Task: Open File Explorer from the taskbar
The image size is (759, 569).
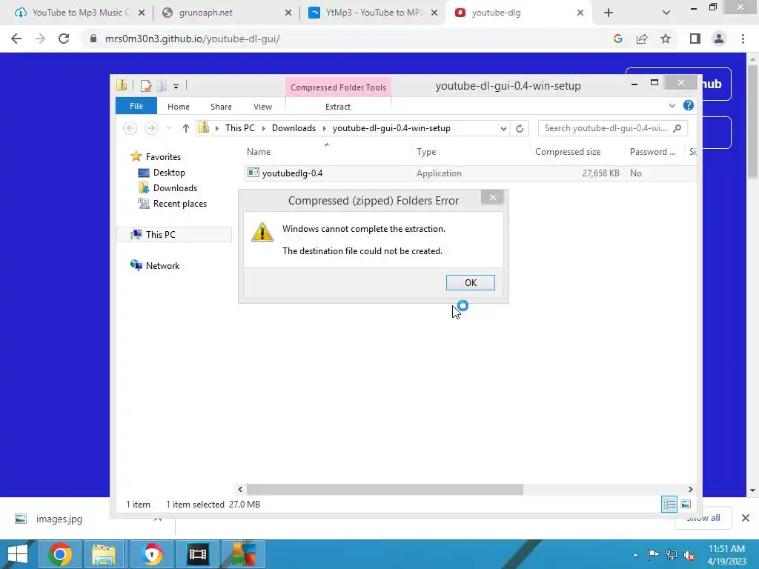Action: (x=104, y=554)
